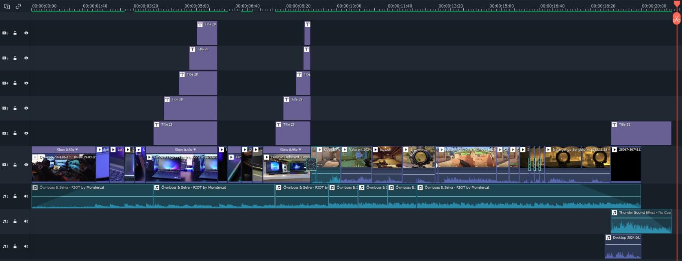
Task: Select the first Title 28 clip on track 5
Action: click(x=203, y=58)
